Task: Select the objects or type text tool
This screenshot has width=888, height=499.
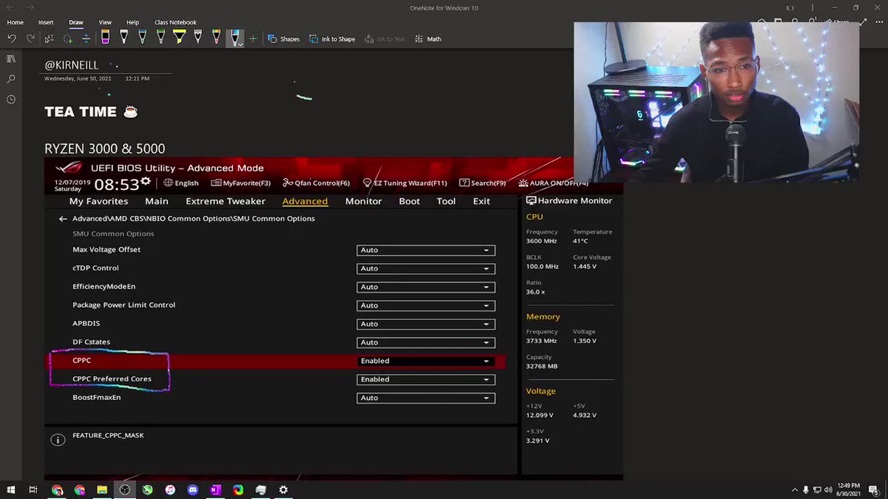Action: pos(50,38)
